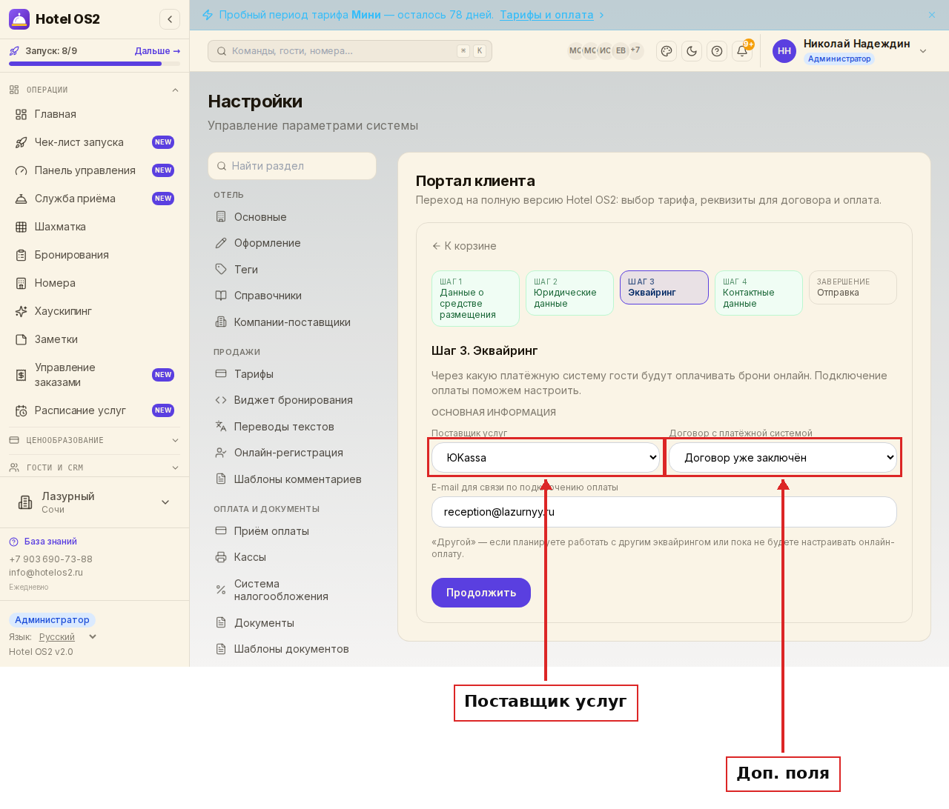The height and width of the screenshot is (809, 949).
Task: Toggle dark mode moon icon
Action: pos(692,51)
